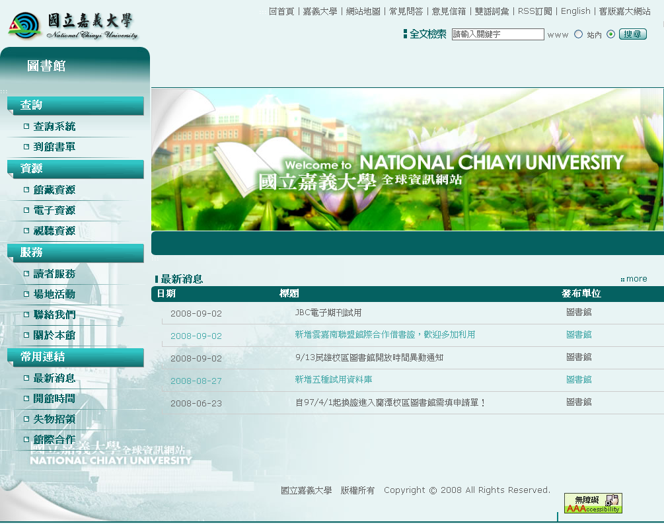Image resolution: width=664 pixels, height=524 pixels.
Task: Click the 請輸入關鍵字 search input field
Action: point(498,34)
